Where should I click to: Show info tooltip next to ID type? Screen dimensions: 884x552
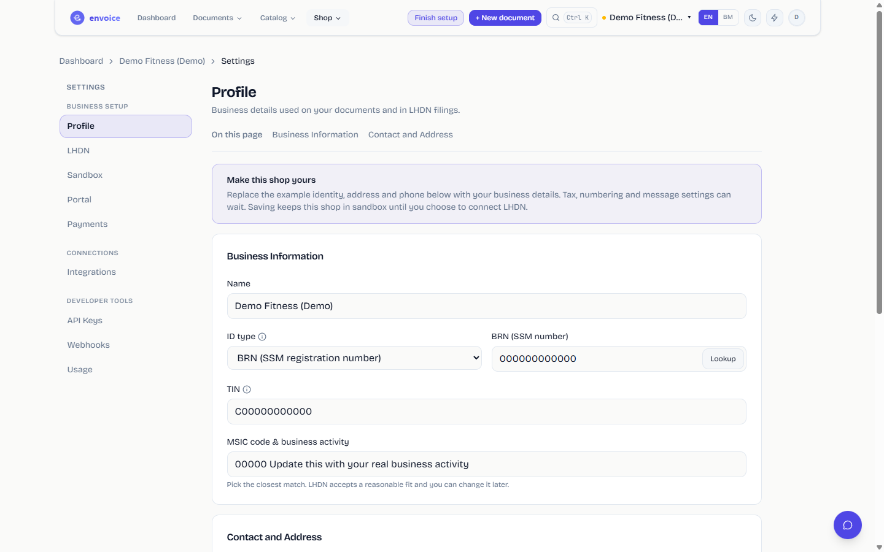point(262,337)
